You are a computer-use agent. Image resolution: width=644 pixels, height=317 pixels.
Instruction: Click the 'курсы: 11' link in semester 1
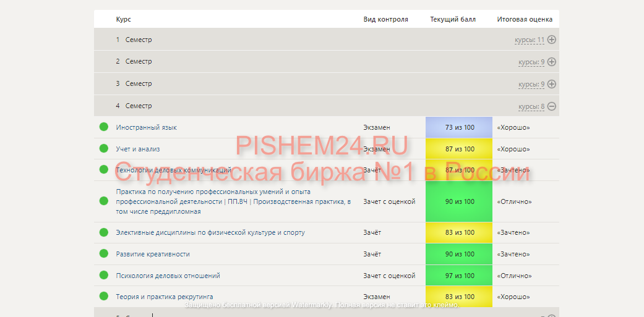coord(529,40)
